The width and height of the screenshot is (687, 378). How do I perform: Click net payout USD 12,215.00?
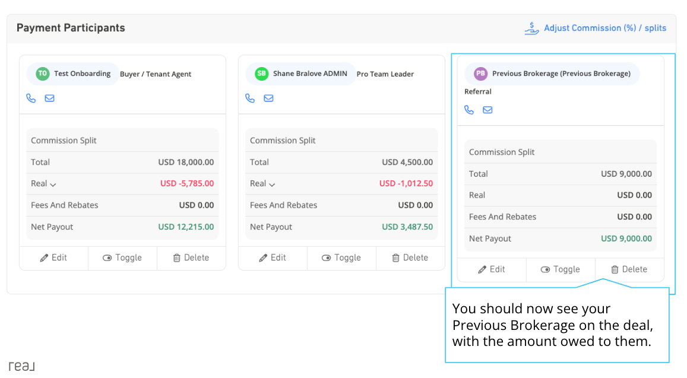186,227
